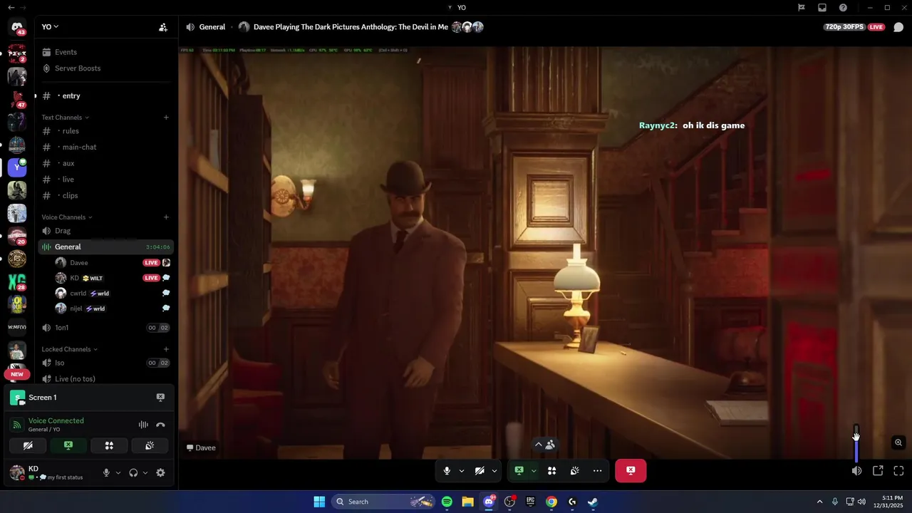912x513 pixels.
Task: Show chat panel icon next to LIVE badge
Action: 898,27
